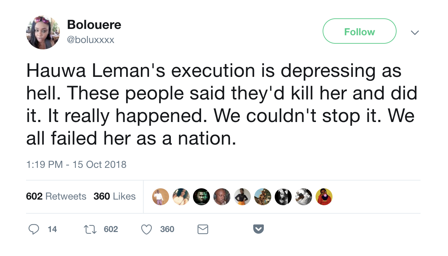The width and height of the screenshot is (448, 256).
Task: Follow the Bolouere account
Action: [359, 31]
